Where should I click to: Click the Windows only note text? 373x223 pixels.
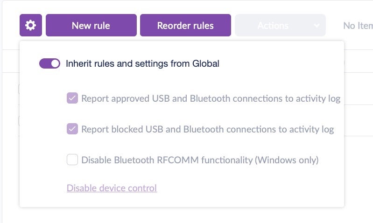pos(286,160)
